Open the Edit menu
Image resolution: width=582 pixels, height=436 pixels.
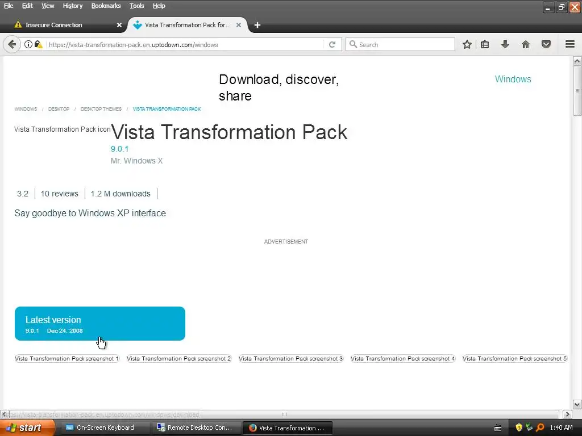[x=27, y=6]
